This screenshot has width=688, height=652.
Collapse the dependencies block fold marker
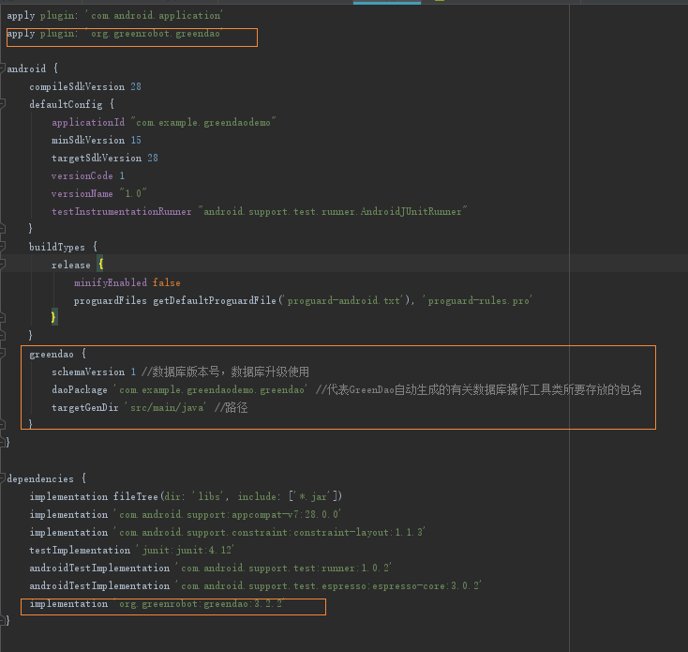(2, 478)
